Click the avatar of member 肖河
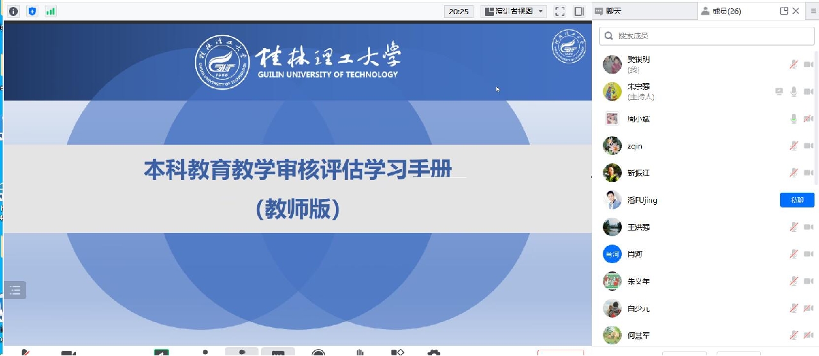 [x=612, y=254]
